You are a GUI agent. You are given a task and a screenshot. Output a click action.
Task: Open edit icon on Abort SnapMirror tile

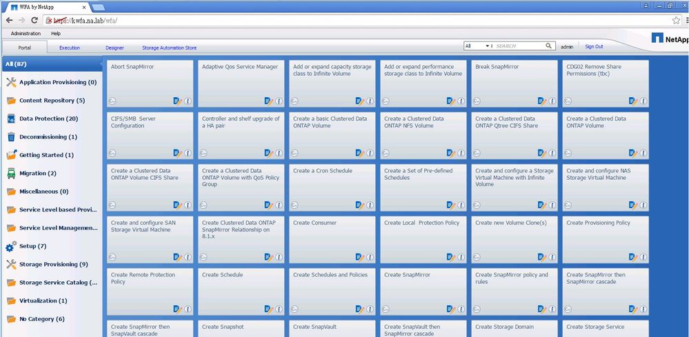(177, 101)
